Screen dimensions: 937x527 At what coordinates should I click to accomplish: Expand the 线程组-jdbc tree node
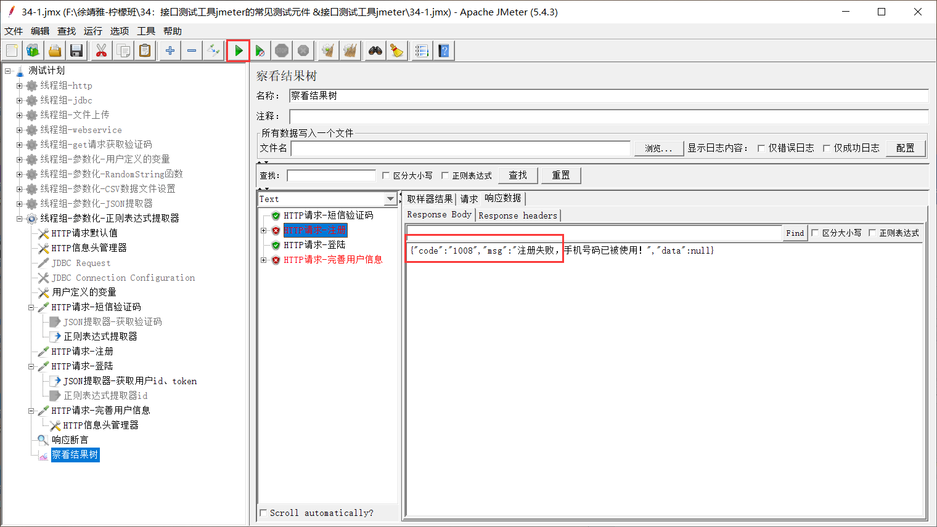pyautogui.click(x=19, y=100)
